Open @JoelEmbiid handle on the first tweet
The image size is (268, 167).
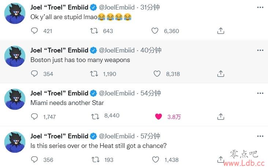[x=117, y=7]
